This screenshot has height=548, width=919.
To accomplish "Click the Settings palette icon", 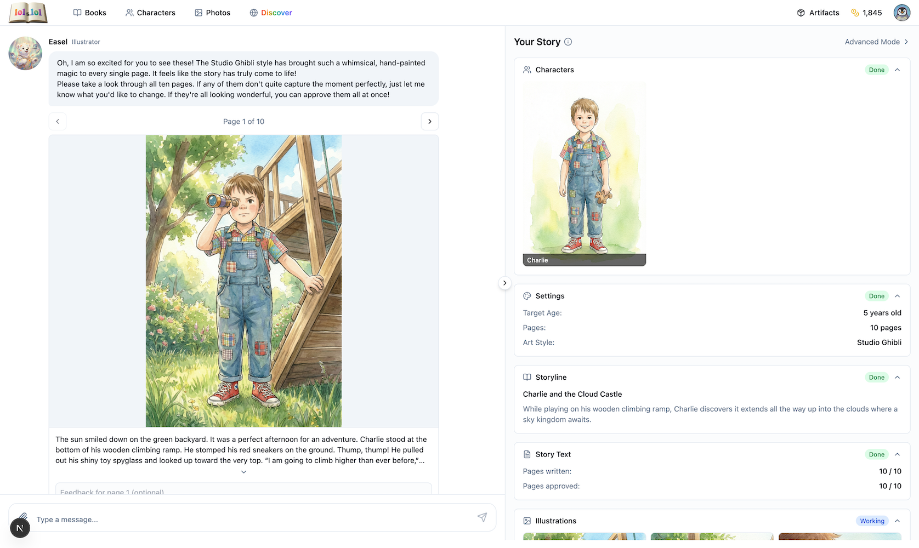I will coord(527,295).
